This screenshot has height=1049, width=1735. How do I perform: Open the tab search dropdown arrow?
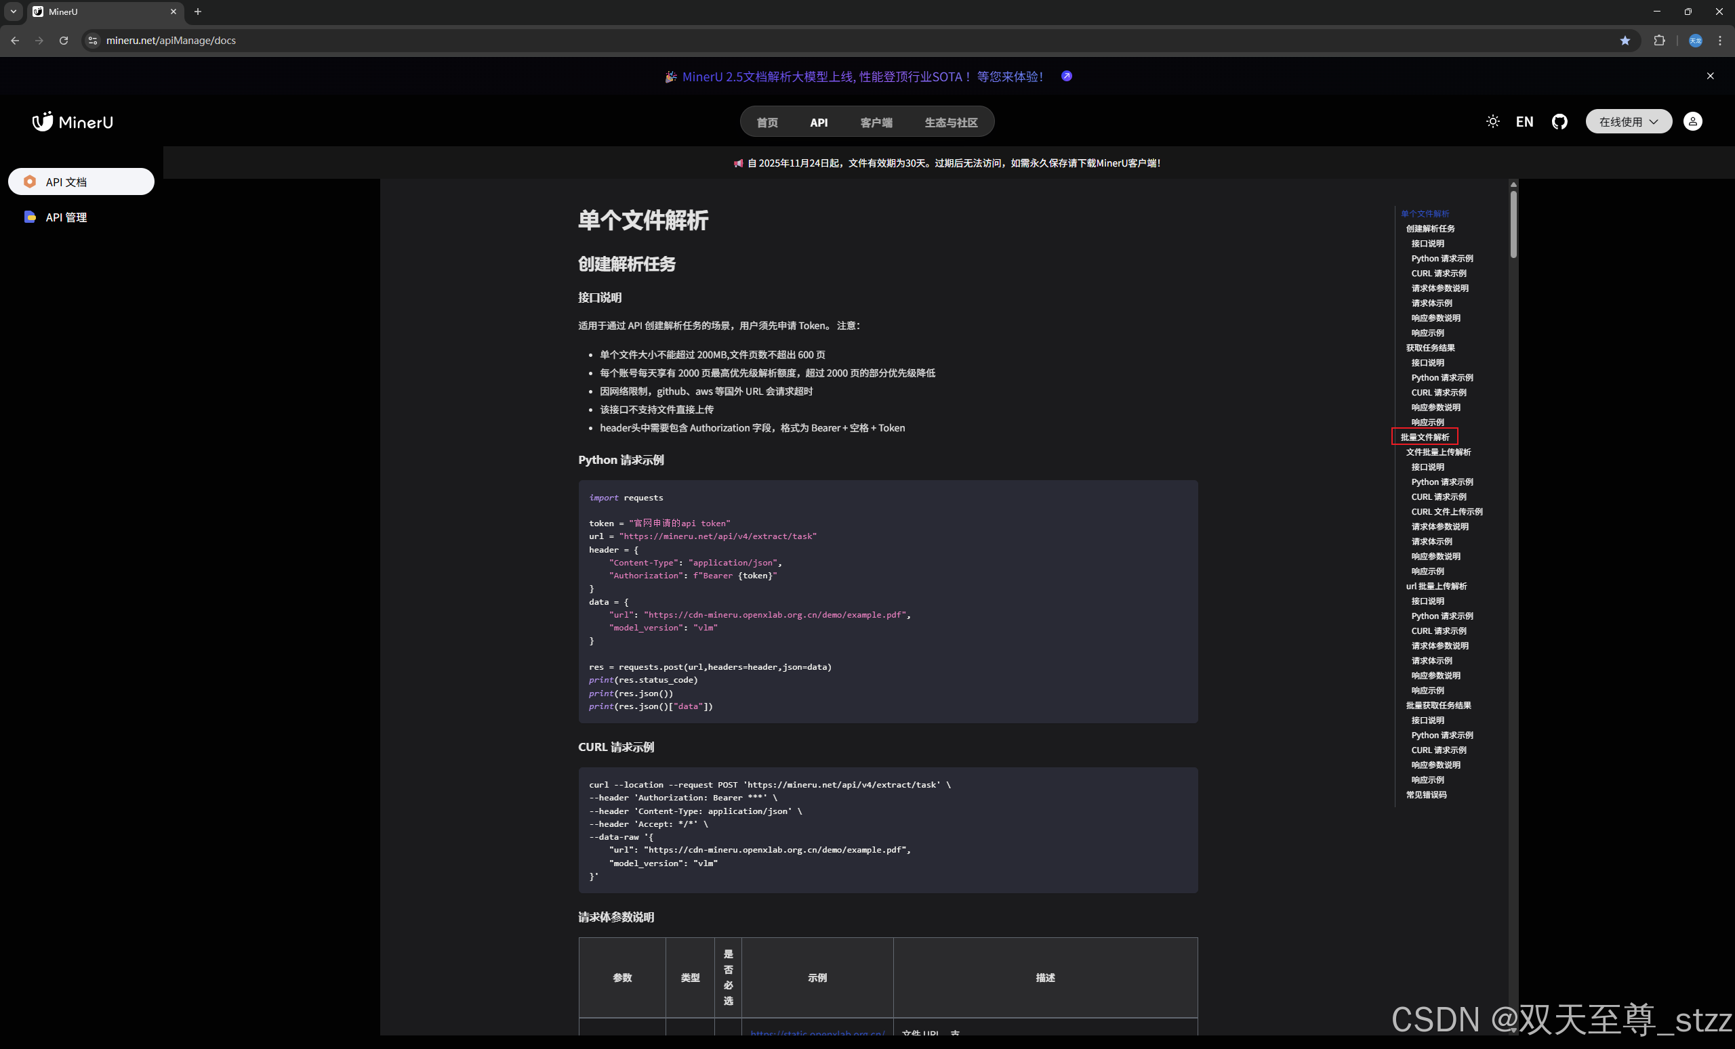[14, 12]
